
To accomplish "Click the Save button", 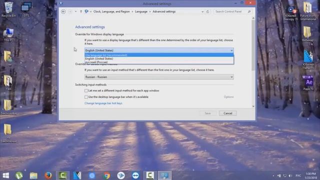I will 207,113.
